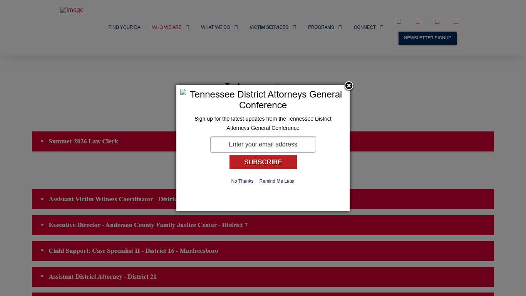
Task: Click the first social media icon in header
Action: pyautogui.click(x=399, y=21)
